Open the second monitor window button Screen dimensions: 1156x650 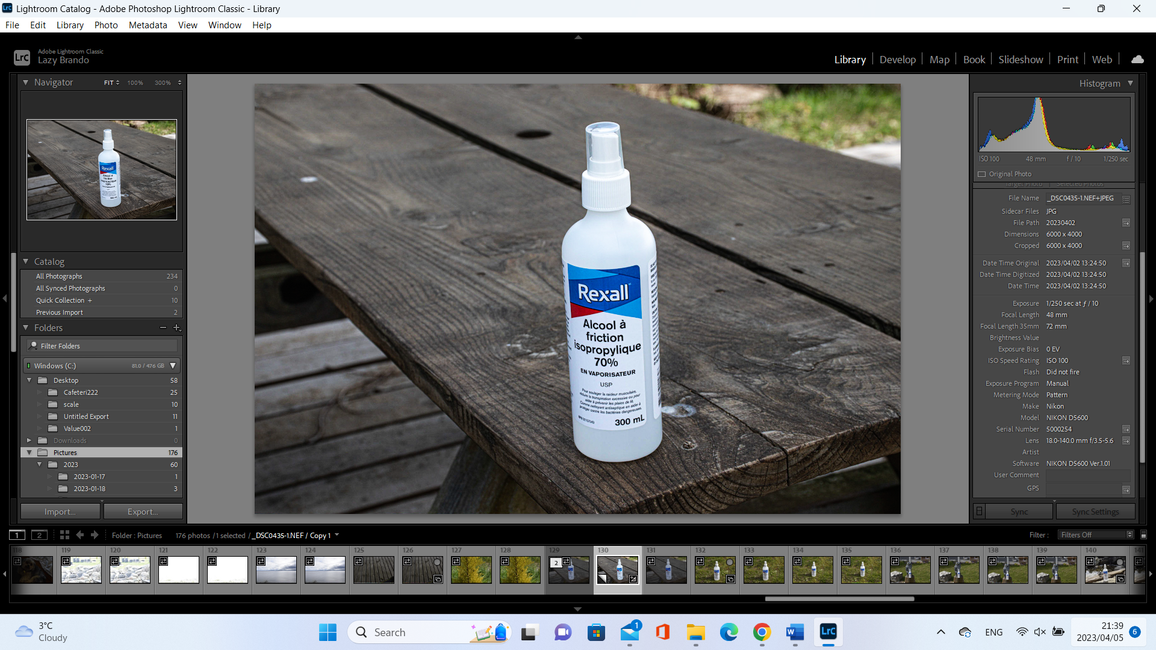(x=39, y=535)
